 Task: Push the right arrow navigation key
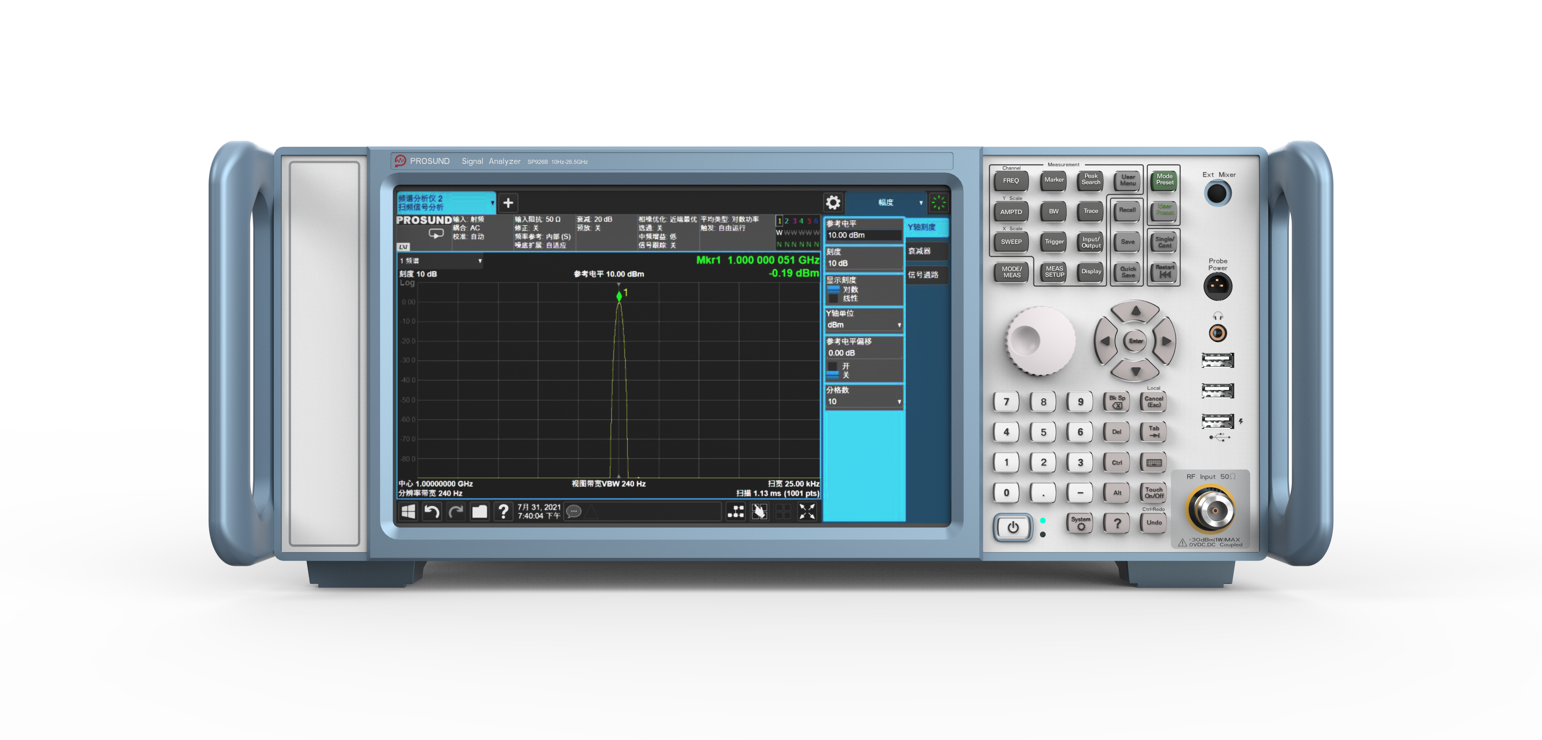click(x=1165, y=341)
